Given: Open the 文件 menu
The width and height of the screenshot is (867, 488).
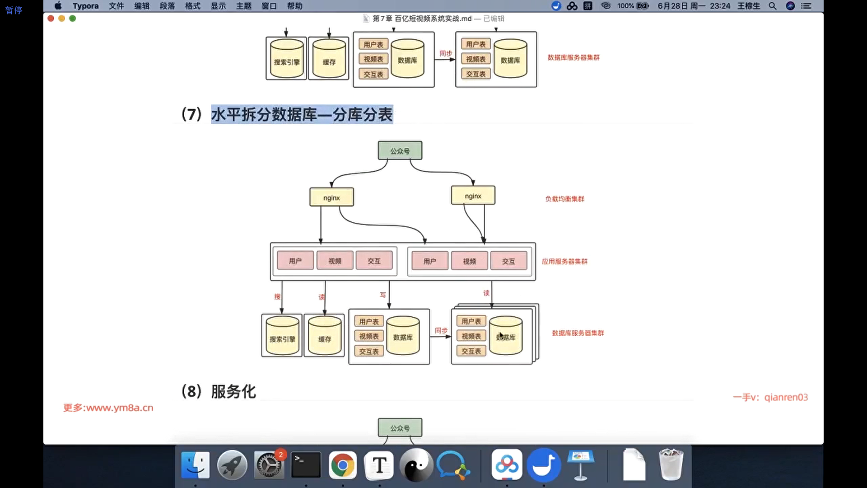Looking at the screenshot, I should pyautogui.click(x=116, y=6).
